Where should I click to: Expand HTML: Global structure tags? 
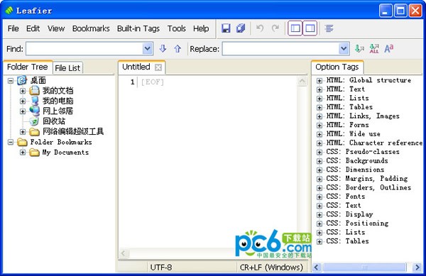point(319,81)
